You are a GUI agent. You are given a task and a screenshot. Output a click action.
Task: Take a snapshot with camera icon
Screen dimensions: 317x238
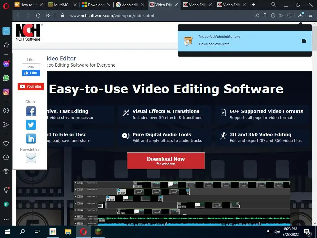pos(265,15)
